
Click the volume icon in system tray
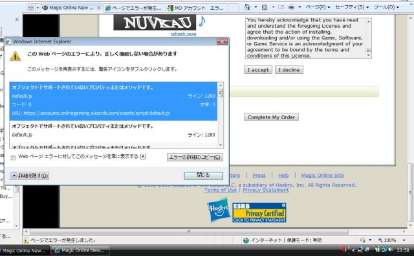(x=391, y=250)
